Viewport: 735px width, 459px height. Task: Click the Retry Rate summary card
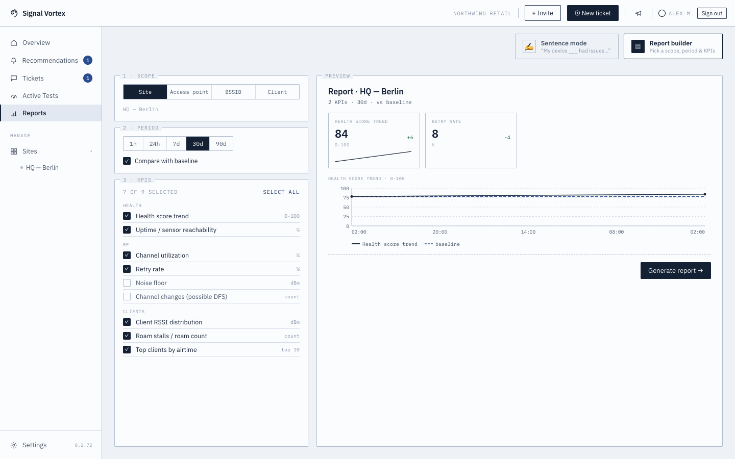tap(471, 140)
